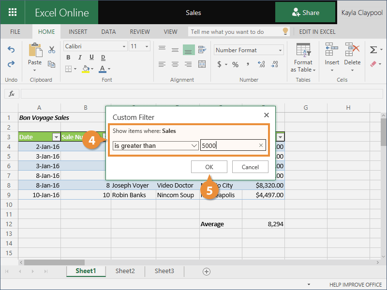Image resolution: width=387 pixels, height=290 pixels.
Task: Switch to the Sheet2 tab
Action: pos(125,271)
